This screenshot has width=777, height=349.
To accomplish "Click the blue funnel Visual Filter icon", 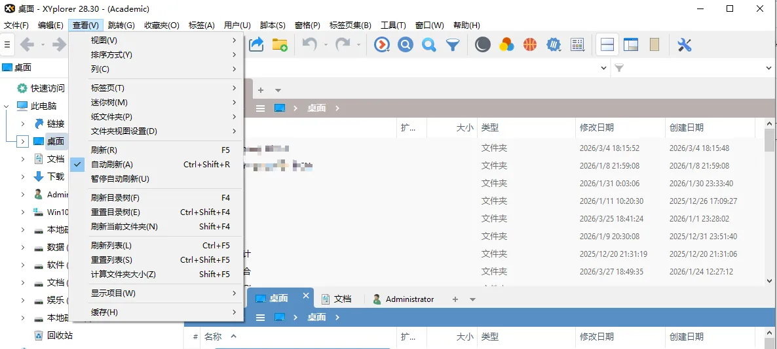I will point(453,44).
